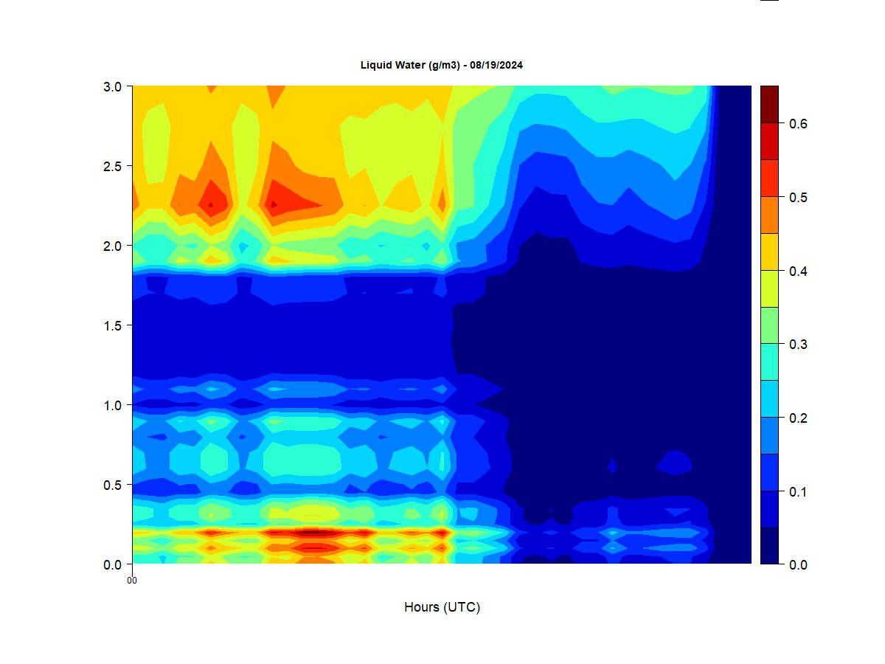Click the 'Hours (UTC)' axis label

pos(442,607)
